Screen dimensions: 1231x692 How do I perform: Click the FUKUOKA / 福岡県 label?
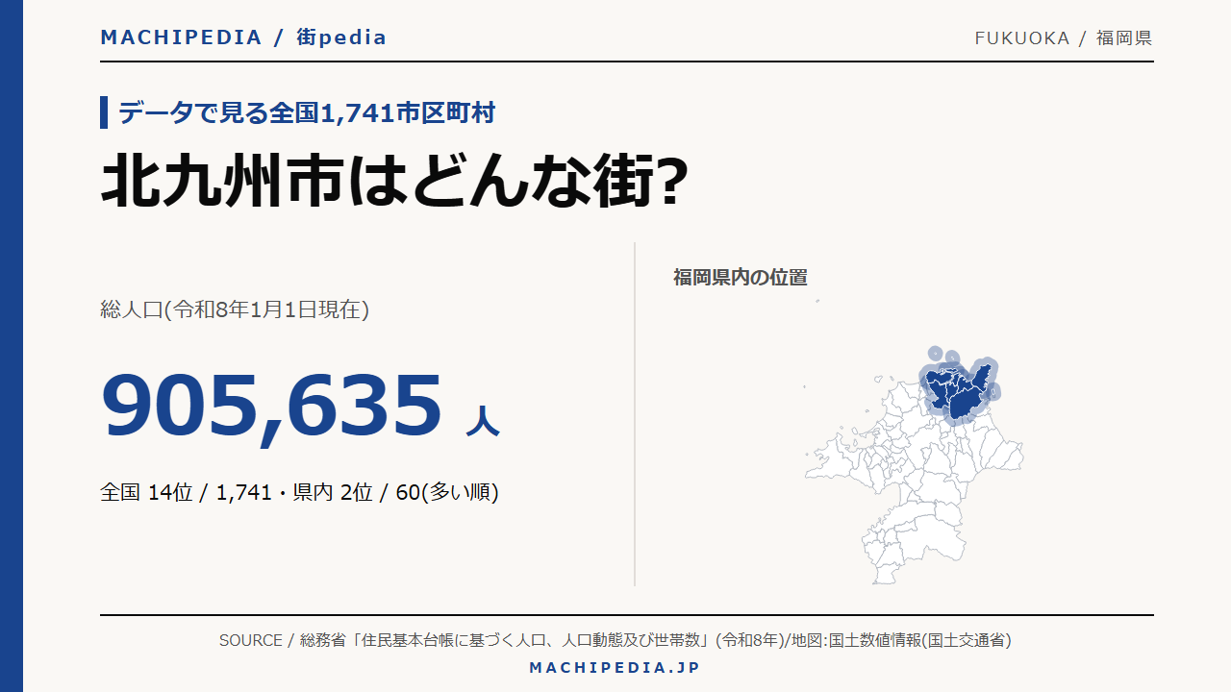click(1064, 38)
